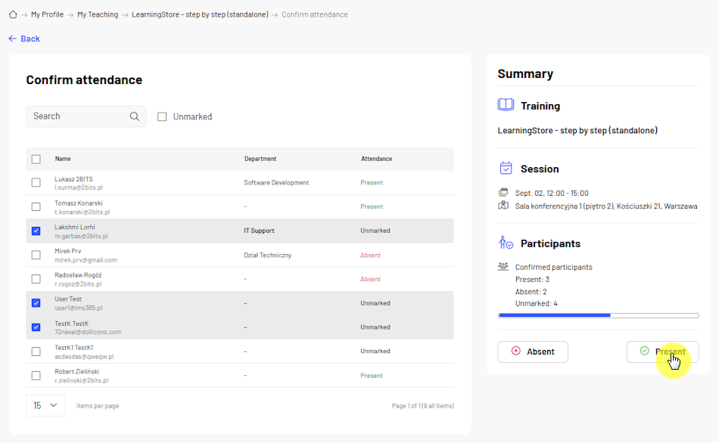This screenshot has width=719, height=443.
Task: Select the Mirek Prv row checkbox
Action: click(x=36, y=255)
